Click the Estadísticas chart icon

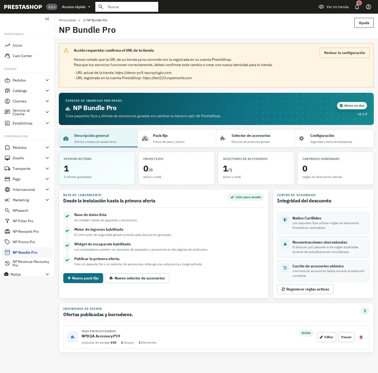7,123
